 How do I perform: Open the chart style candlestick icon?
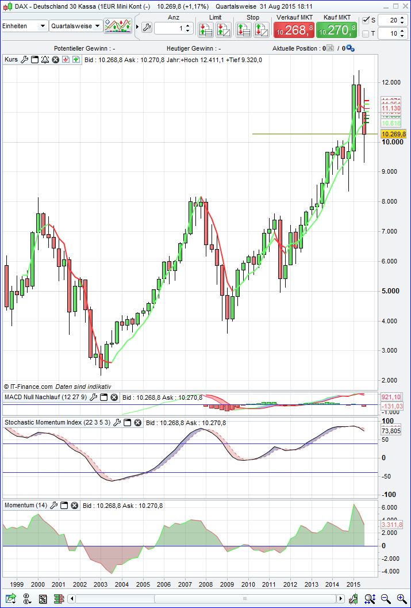118,26
